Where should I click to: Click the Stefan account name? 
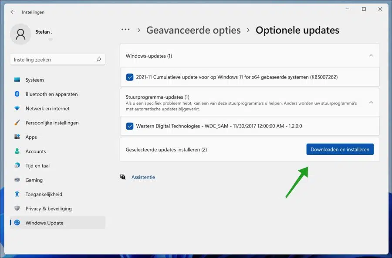pyautogui.click(x=44, y=32)
